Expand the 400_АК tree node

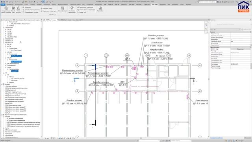6,45
